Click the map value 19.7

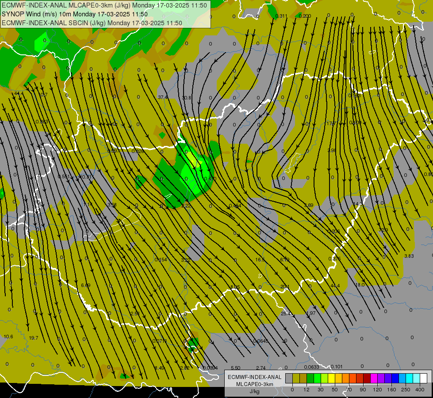34,338
